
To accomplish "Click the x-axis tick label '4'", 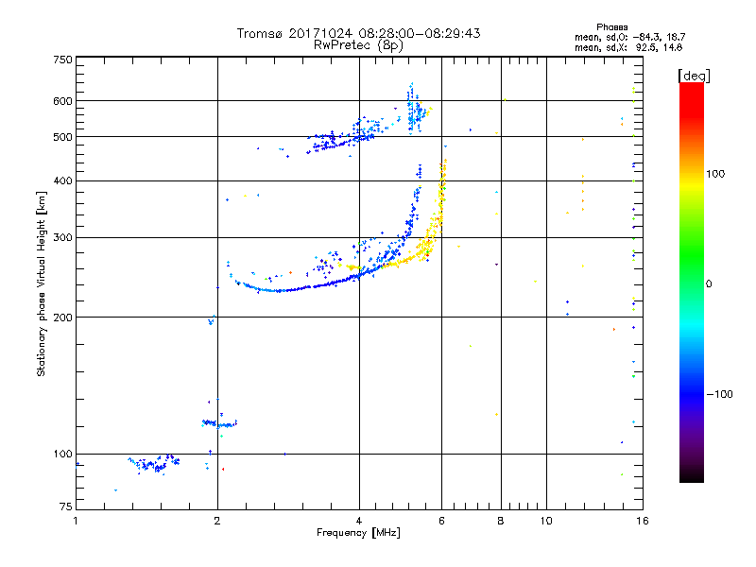I will pyautogui.click(x=359, y=521).
